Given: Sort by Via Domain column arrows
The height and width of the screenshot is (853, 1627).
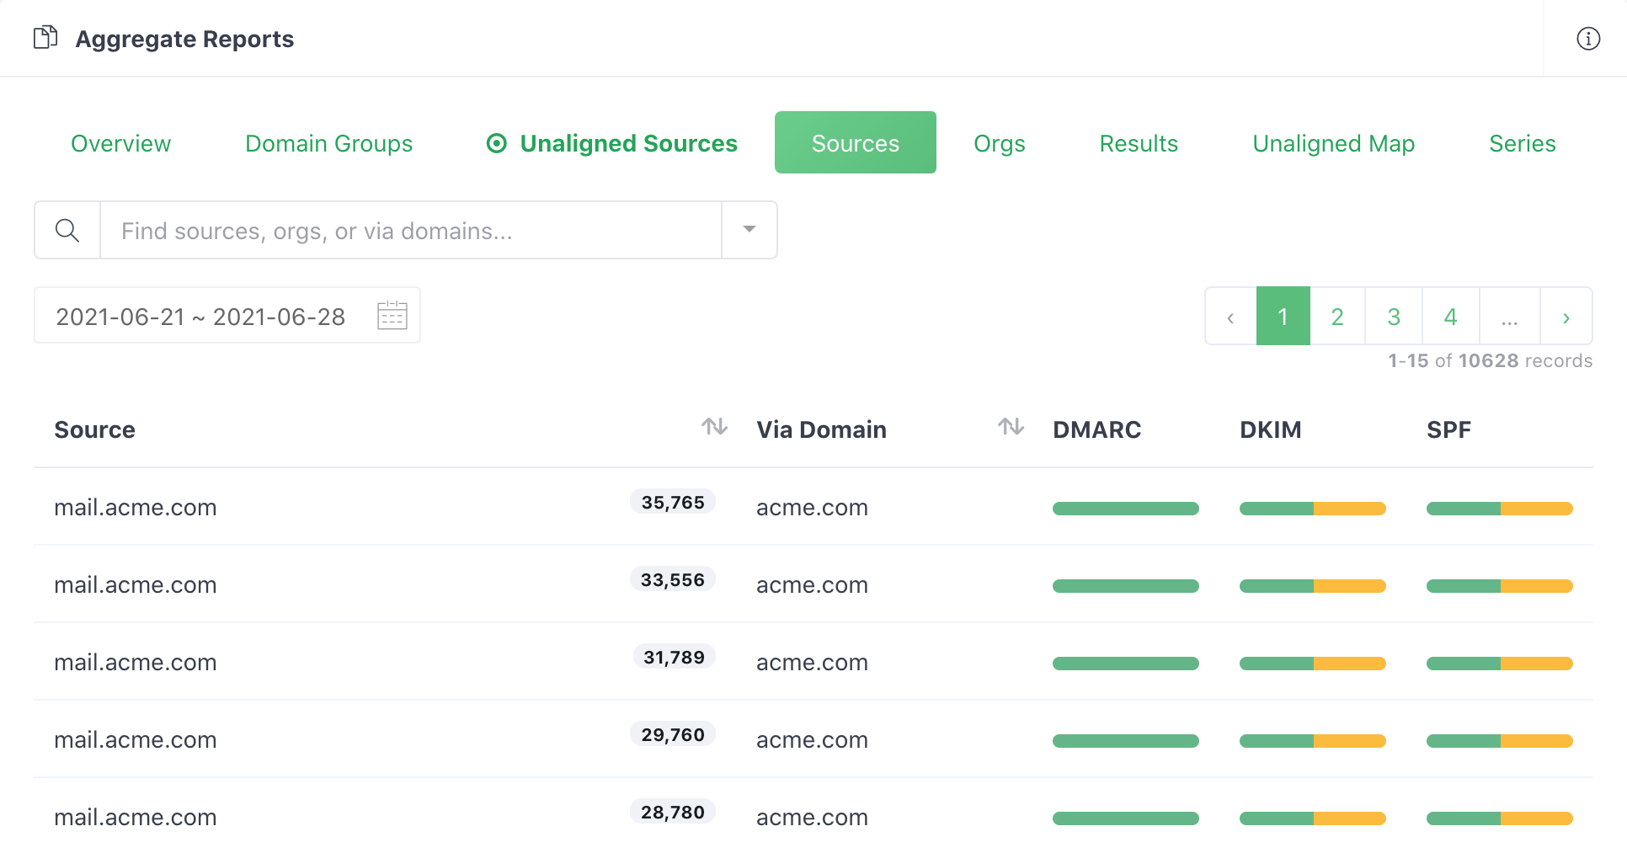Looking at the screenshot, I should click(1011, 427).
